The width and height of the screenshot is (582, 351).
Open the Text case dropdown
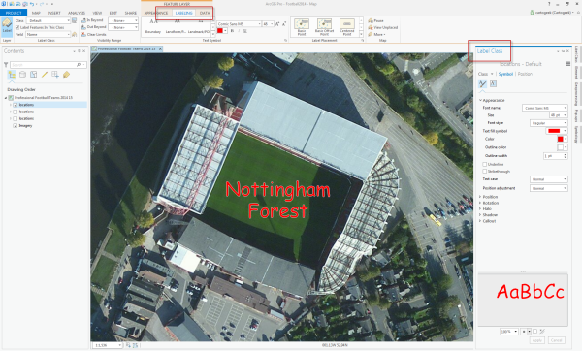coord(549,179)
